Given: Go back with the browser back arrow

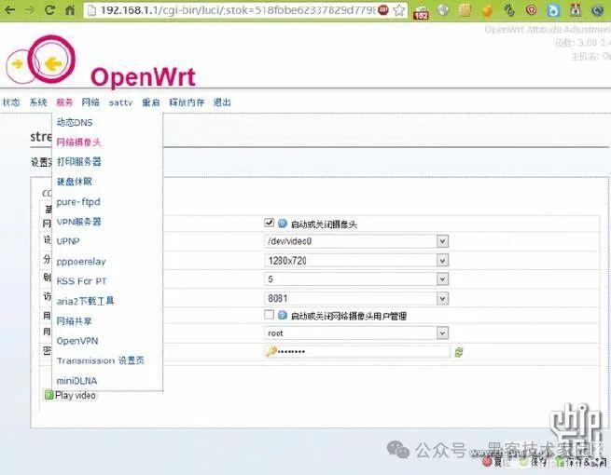Looking at the screenshot, I should pos(9,9).
